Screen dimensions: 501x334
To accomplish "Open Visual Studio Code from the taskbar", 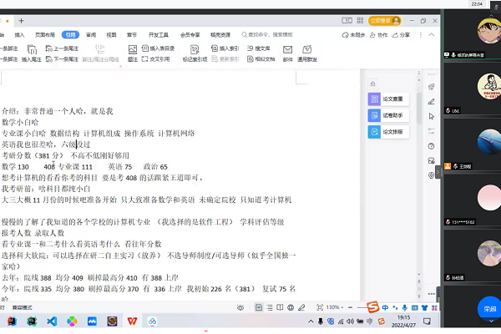I will tap(52, 321).
